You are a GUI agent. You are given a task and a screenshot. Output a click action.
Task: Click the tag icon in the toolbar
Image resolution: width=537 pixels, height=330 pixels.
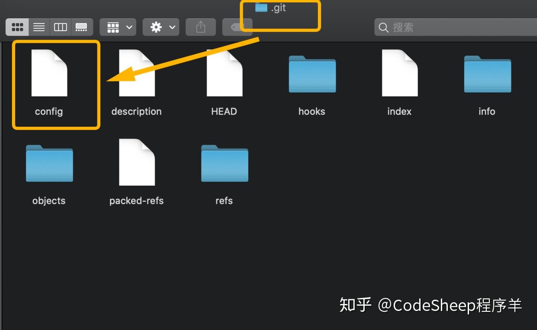pos(237,27)
